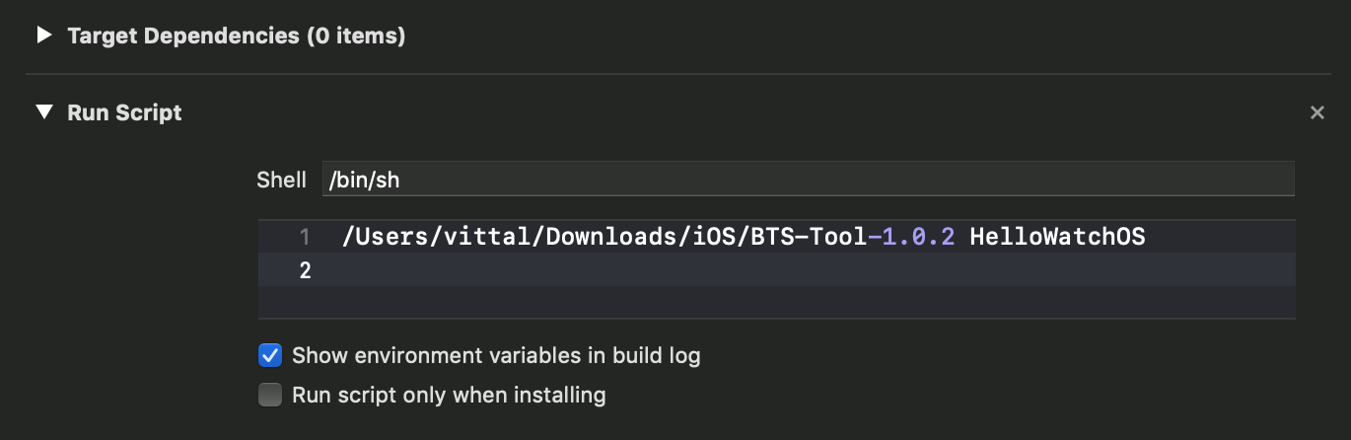
Task: Click the Run Script section title
Action: point(124,112)
